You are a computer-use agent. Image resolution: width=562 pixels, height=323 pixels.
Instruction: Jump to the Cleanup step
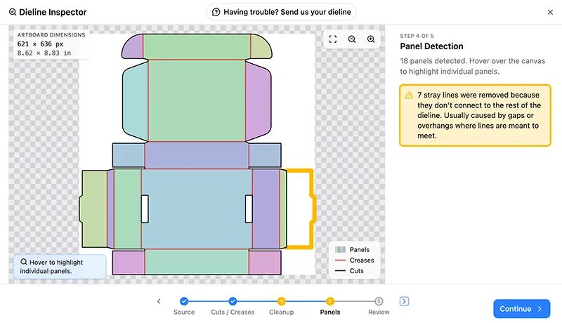click(282, 301)
